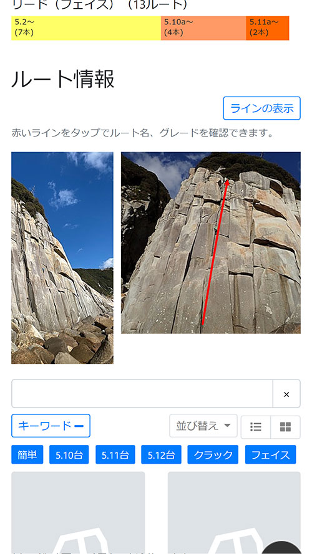Filter routes by 簡単 tag

(27, 455)
